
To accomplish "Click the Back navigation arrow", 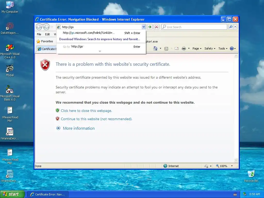I will (39, 27).
